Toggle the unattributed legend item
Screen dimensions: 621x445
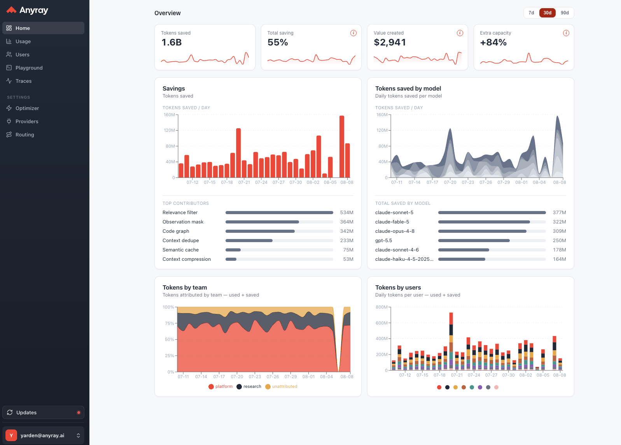pyautogui.click(x=281, y=386)
